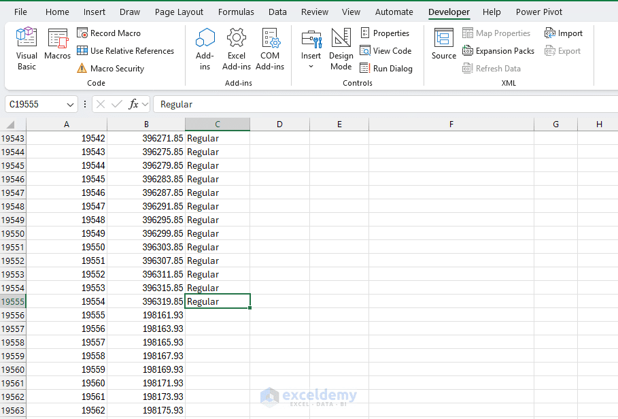Switch to the View tab
This screenshot has width=618, height=419.
click(x=351, y=12)
